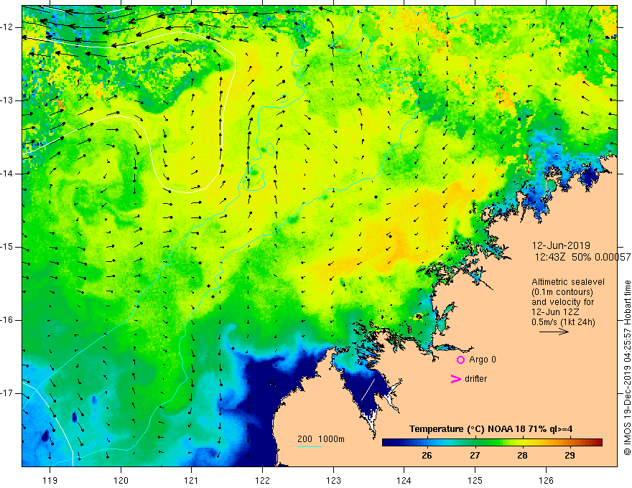Viewport: 632px width, 488px height.
Task: Select the date text 12-Jun-2019
Action: [x=561, y=245]
